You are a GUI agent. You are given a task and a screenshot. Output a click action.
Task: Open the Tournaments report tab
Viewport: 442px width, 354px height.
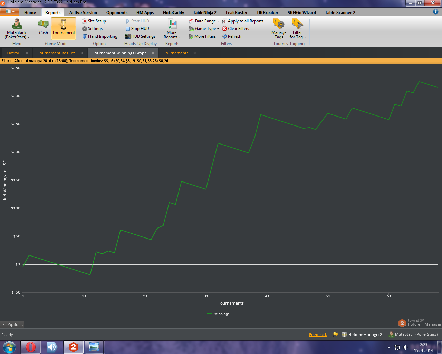[x=176, y=53]
